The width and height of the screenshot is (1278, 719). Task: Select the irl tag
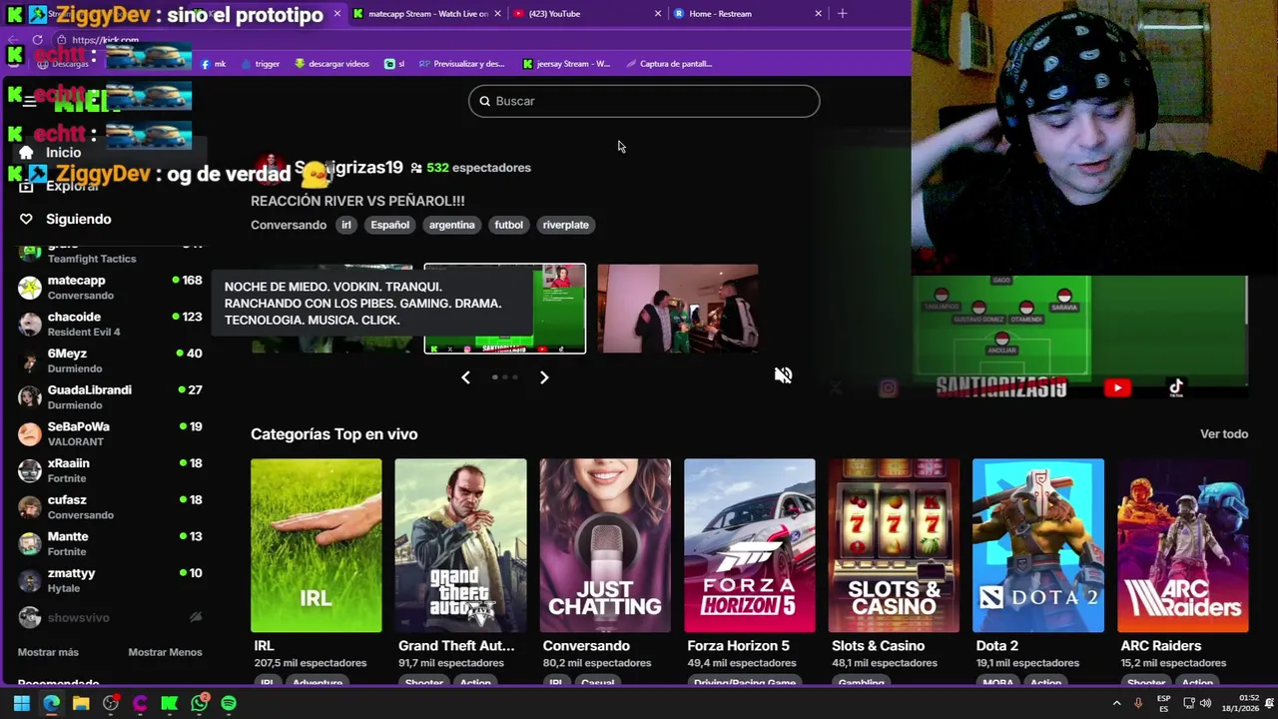[346, 225]
